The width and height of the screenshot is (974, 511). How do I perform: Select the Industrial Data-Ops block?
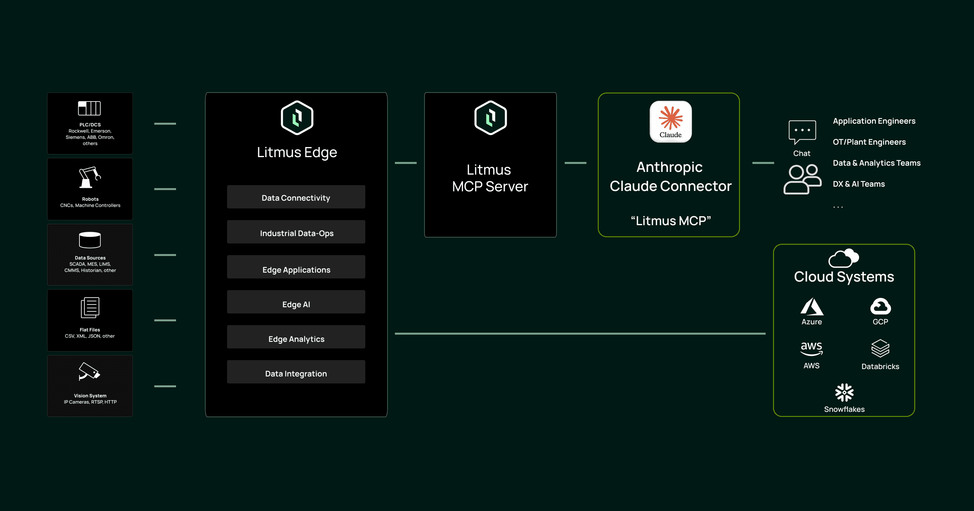pyautogui.click(x=296, y=232)
